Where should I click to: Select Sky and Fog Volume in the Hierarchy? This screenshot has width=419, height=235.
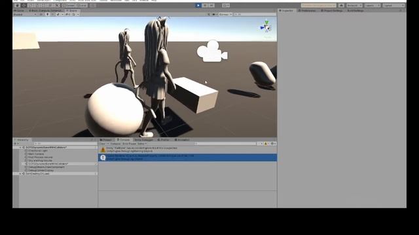point(40,161)
